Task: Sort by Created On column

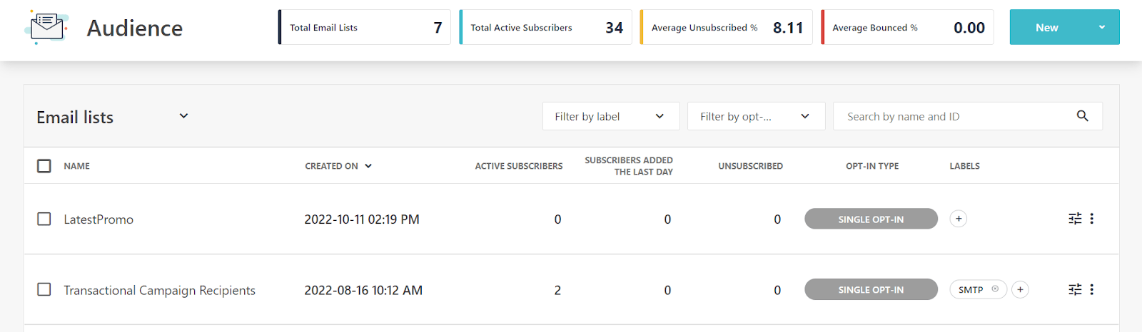Action: pos(338,166)
